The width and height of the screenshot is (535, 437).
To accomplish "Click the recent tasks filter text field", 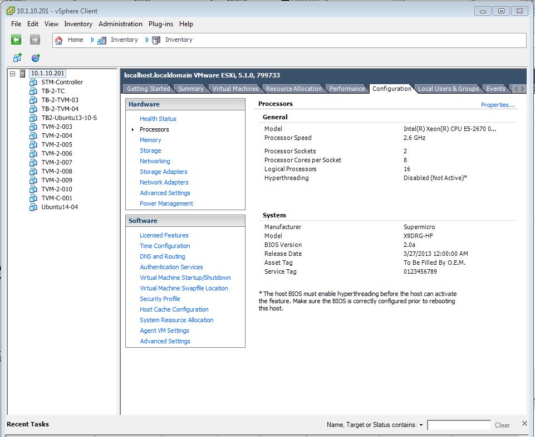I will 458,425.
